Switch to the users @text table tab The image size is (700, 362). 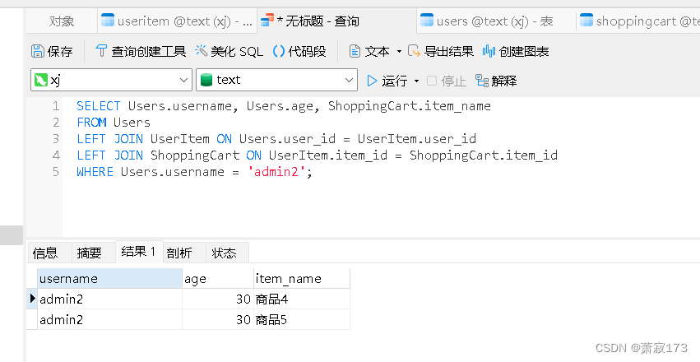tap(496, 21)
